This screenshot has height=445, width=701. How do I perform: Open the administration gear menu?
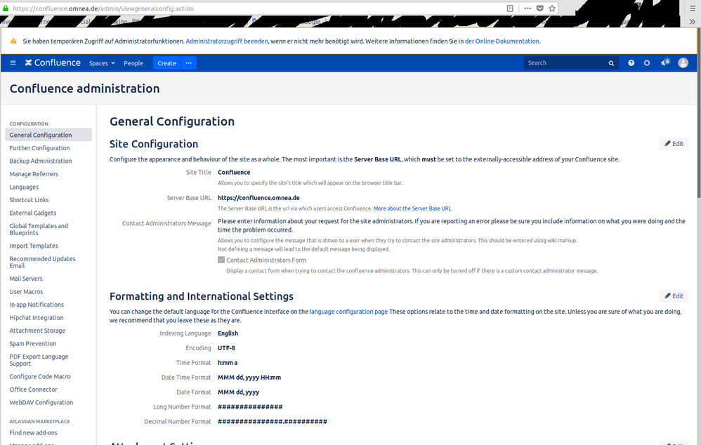[646, 63]
